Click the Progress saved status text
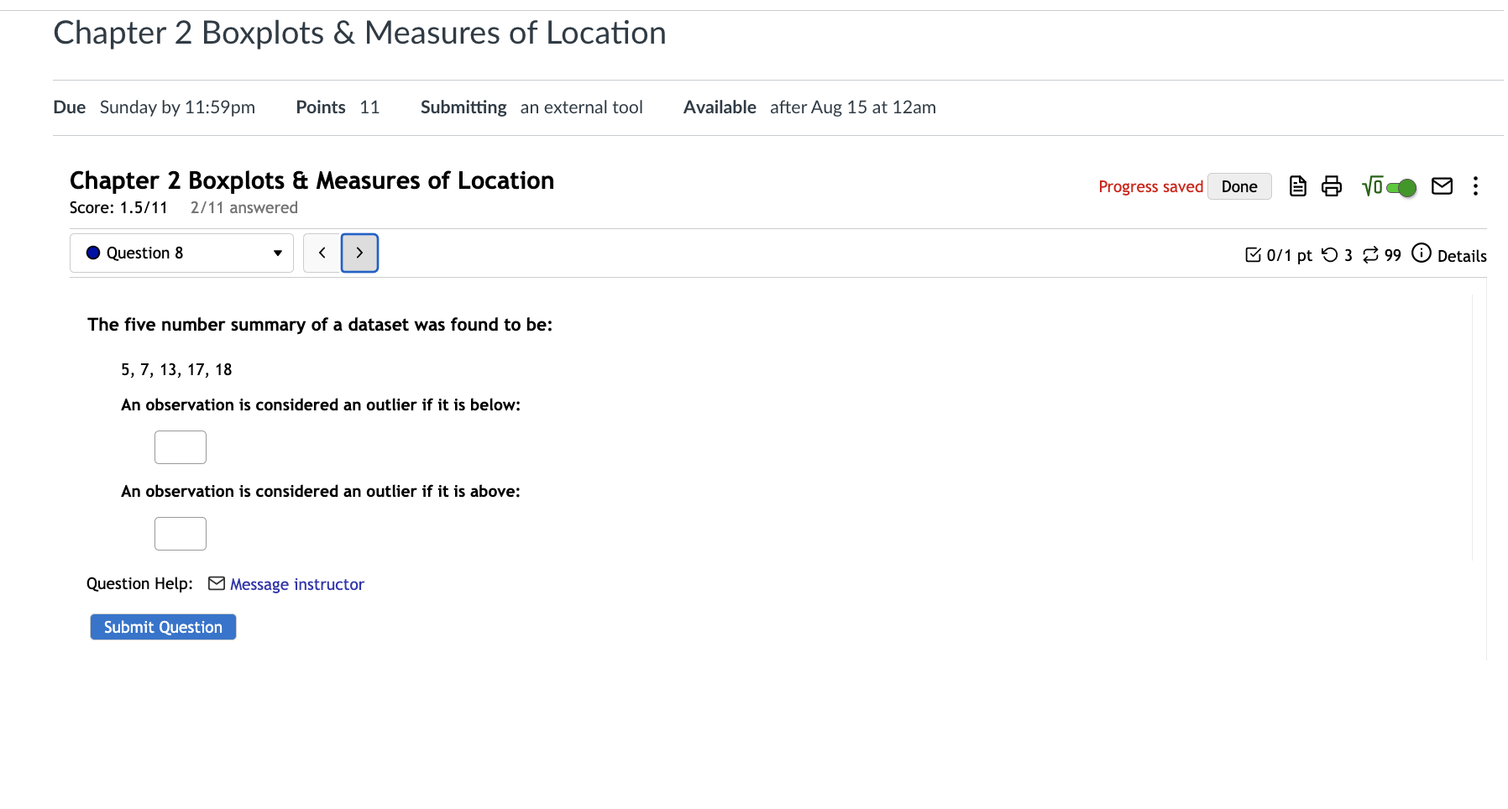This screenshot has width=1508, height=809. tap(1150, 186)
